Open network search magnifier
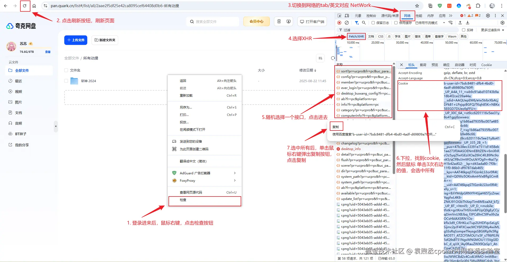 click(364, 23)
